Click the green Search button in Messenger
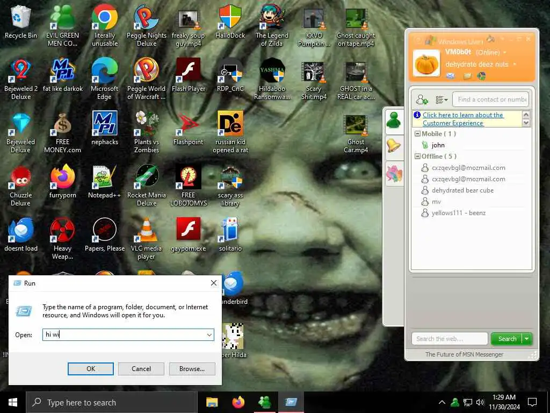Viewport: 550px width, 413px height. click(507, 339)
